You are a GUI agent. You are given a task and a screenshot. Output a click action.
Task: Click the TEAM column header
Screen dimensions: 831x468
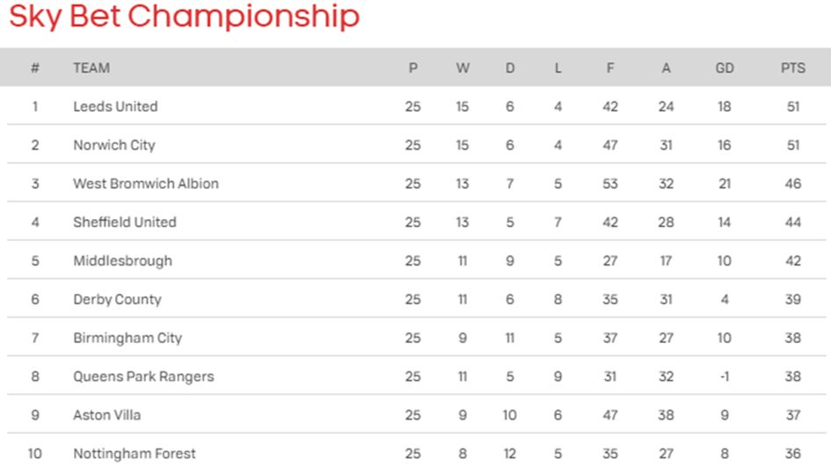point(91,68)
